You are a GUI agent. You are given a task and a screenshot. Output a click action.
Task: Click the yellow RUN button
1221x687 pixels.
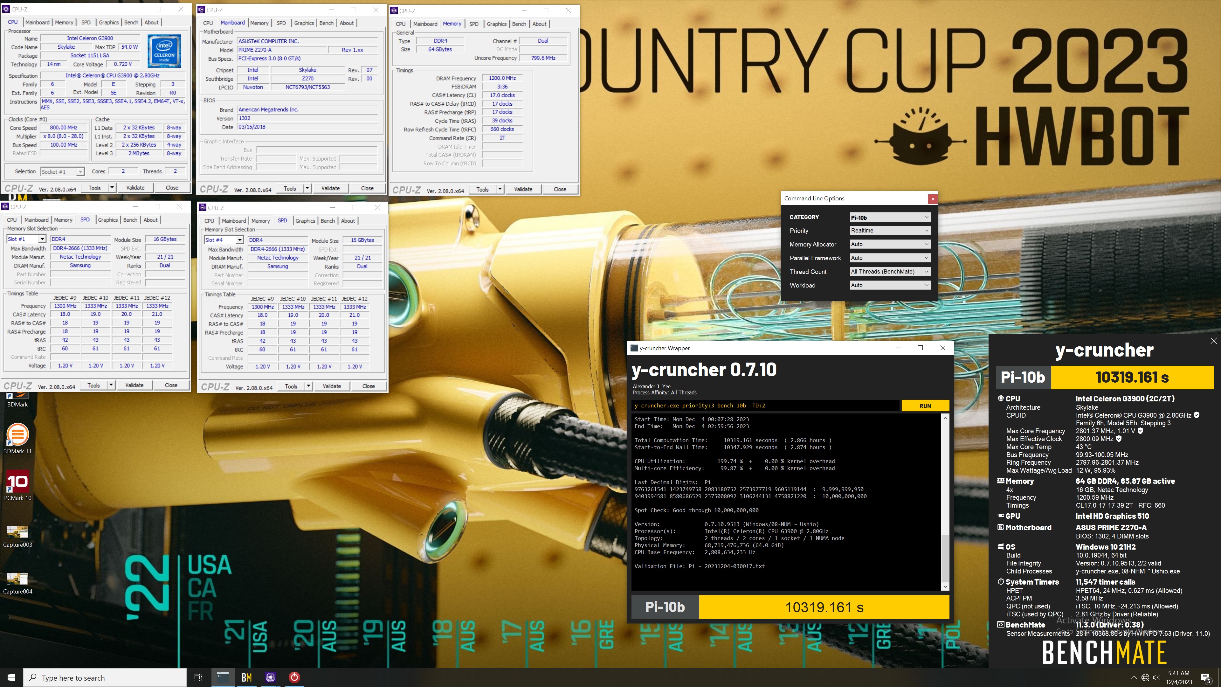[925, 406]
